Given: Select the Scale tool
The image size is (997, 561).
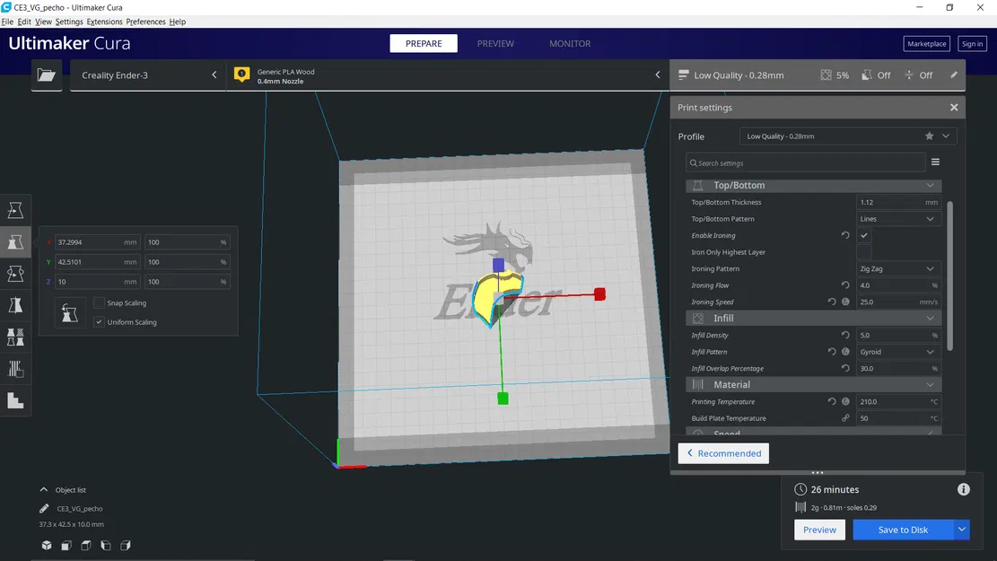Looking at the screenshot, I should click(15, 241).
